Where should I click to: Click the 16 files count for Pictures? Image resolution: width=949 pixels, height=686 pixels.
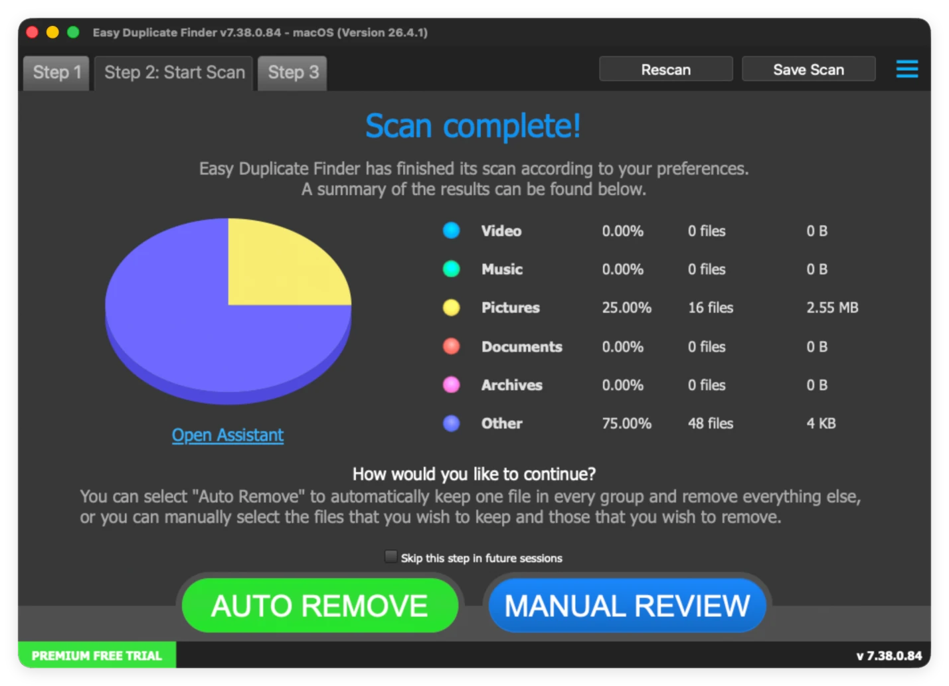point(711,307)
